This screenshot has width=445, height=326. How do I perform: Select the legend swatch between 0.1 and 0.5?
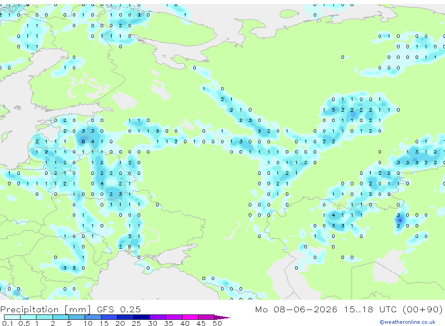(12, 317)
